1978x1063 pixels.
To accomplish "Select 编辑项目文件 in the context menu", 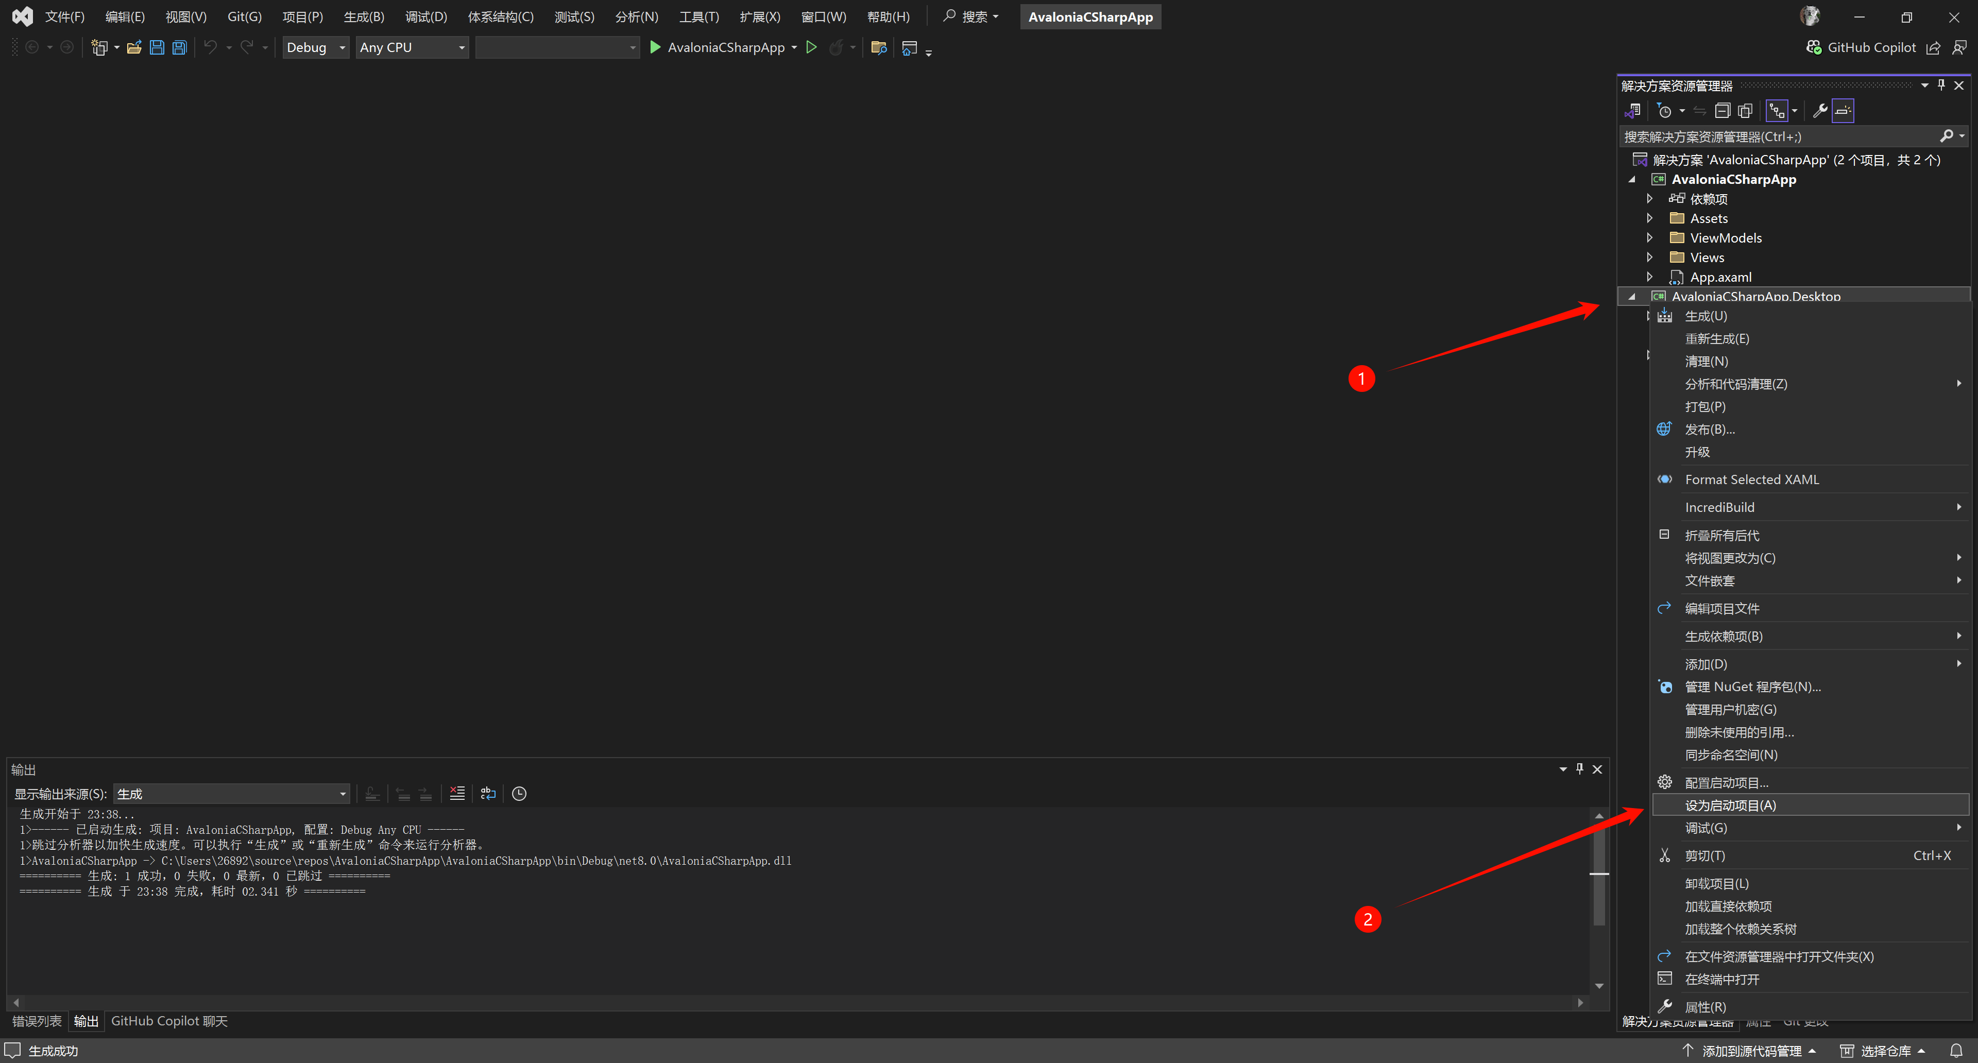I will tap(1811, 609).
